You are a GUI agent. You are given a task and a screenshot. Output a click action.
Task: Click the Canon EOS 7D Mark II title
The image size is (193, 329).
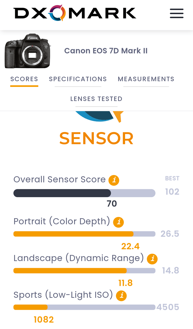pos(106,51)
